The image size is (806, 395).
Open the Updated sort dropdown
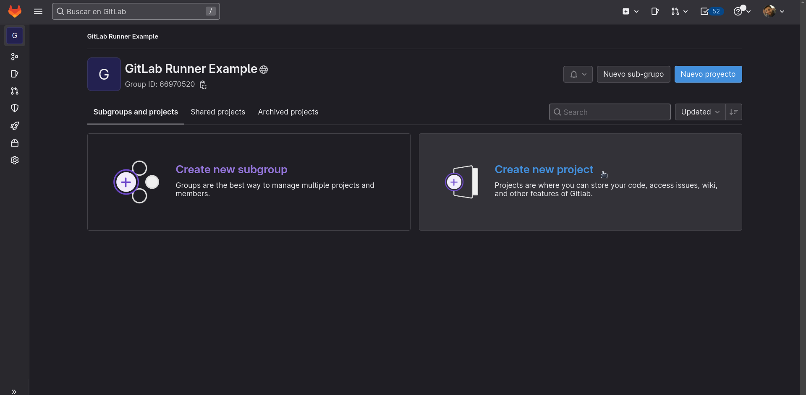(700, 112)
